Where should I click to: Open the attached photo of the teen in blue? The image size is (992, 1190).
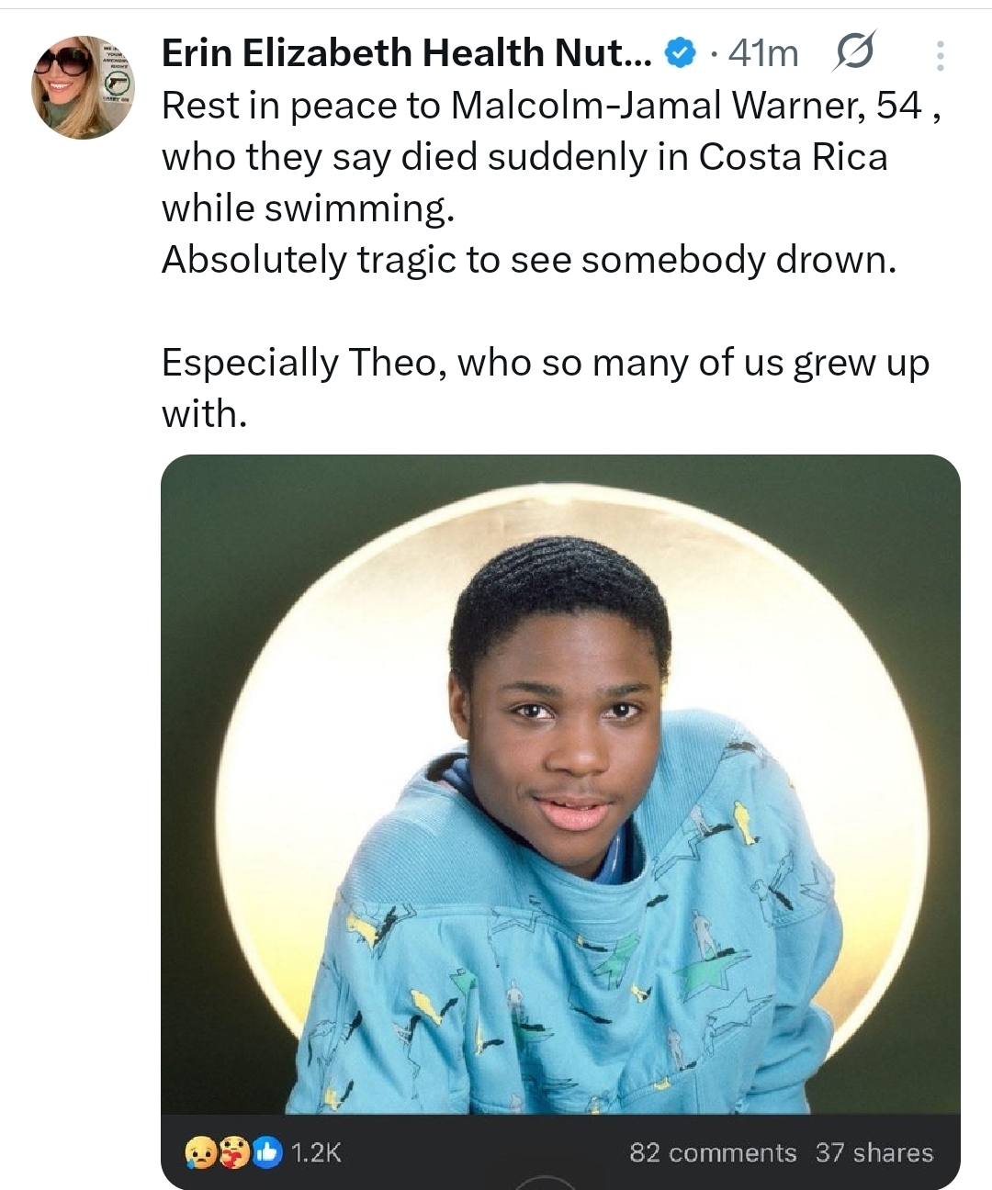click(x=560, y=780)
